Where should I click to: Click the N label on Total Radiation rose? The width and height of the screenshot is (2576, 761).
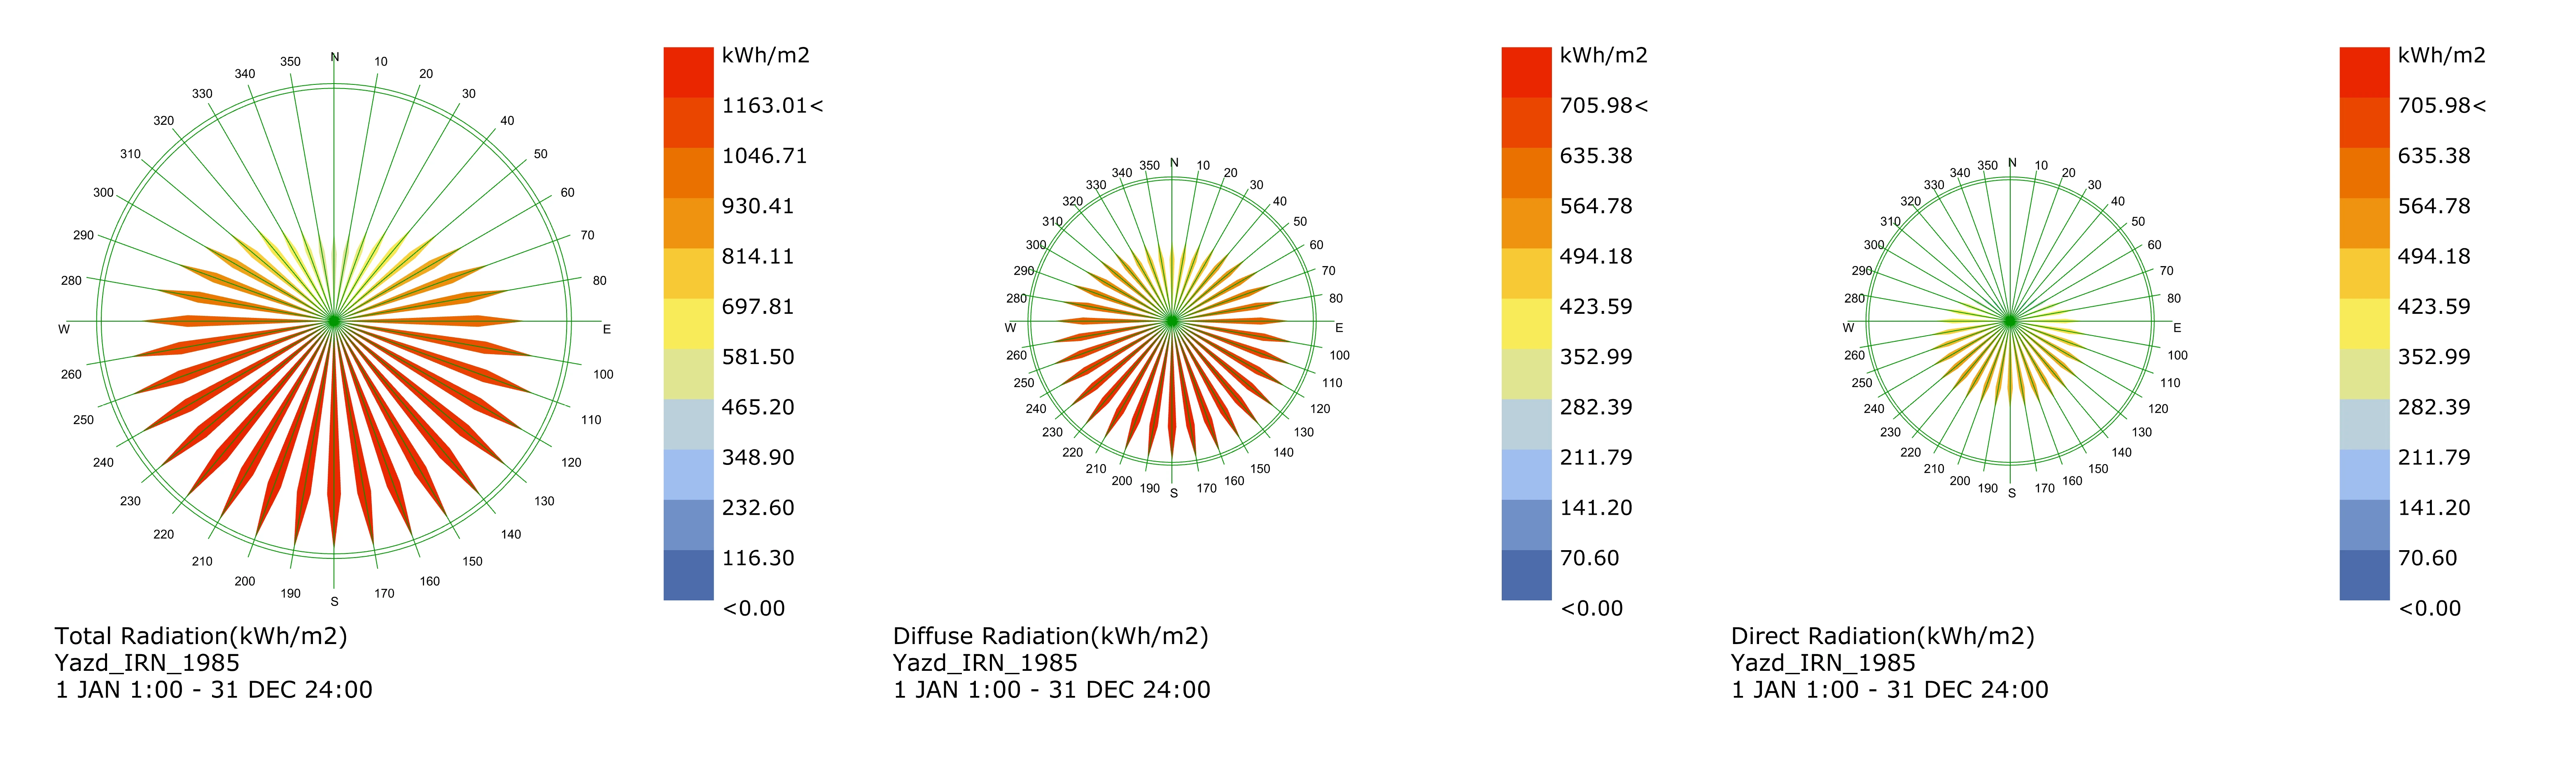coord(335,57)
